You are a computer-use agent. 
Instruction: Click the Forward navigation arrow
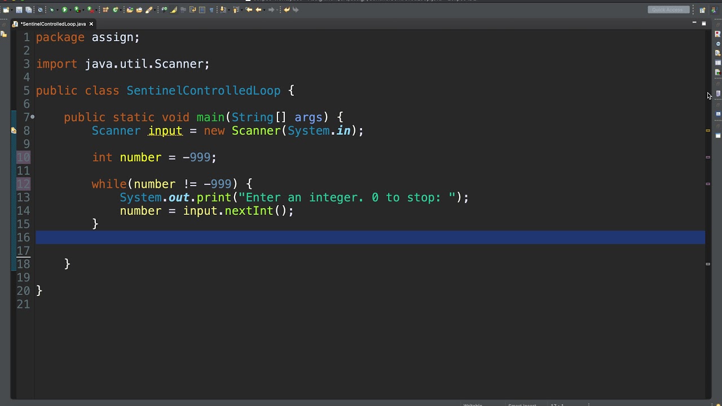[271, 10]
